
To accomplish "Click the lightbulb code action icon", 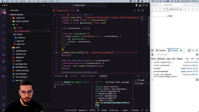I will [62, 50].
